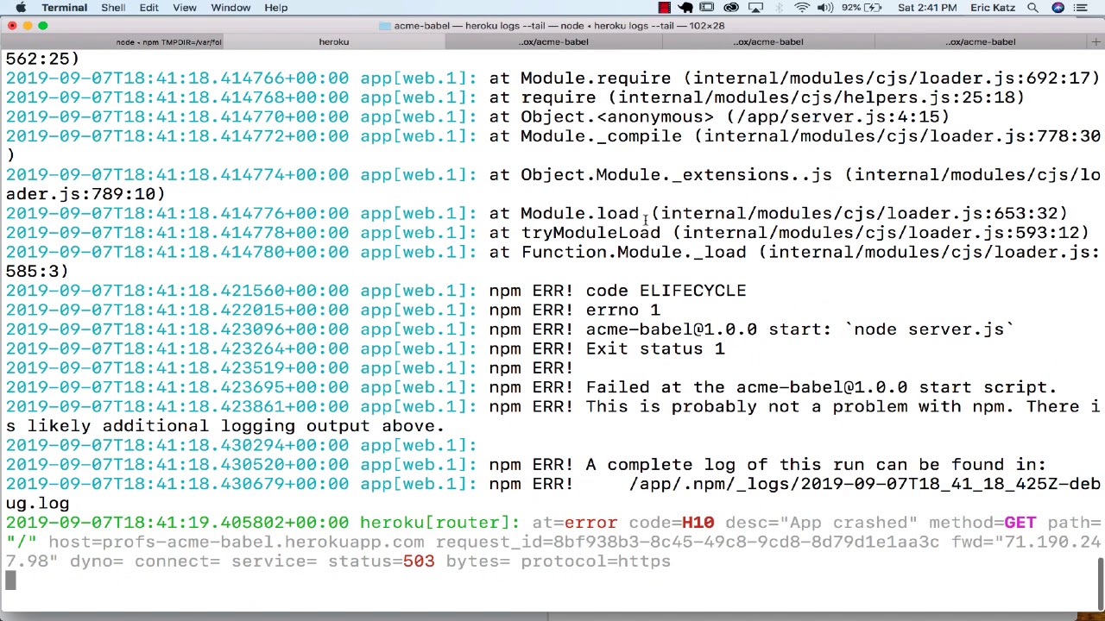Screen dimensions: 1105x621
Task: Open the View menu
Action: click(x=185, y=8)
